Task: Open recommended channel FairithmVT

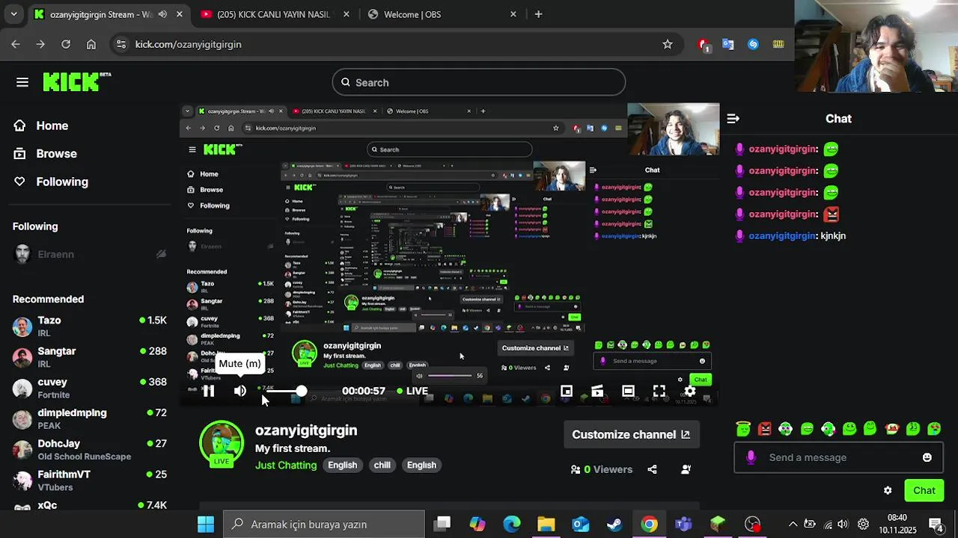Action: pos(90,480)
